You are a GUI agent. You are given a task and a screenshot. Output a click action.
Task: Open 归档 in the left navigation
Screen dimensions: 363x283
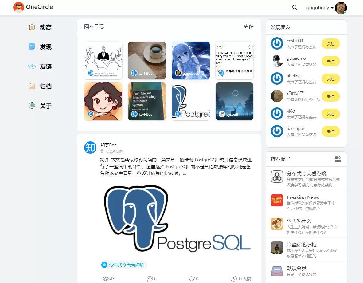tap(45, 86)
